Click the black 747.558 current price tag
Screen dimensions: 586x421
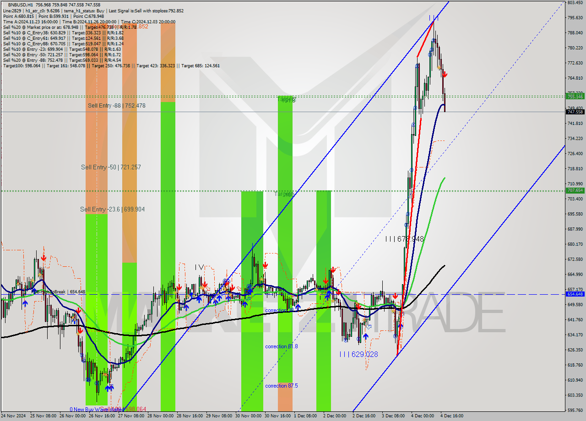[575, 112]
